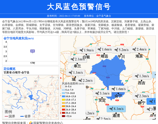Click the 国家预警信息发布中心 logo icon
This screenshot has height=124, width=158.
click(31, 123)
